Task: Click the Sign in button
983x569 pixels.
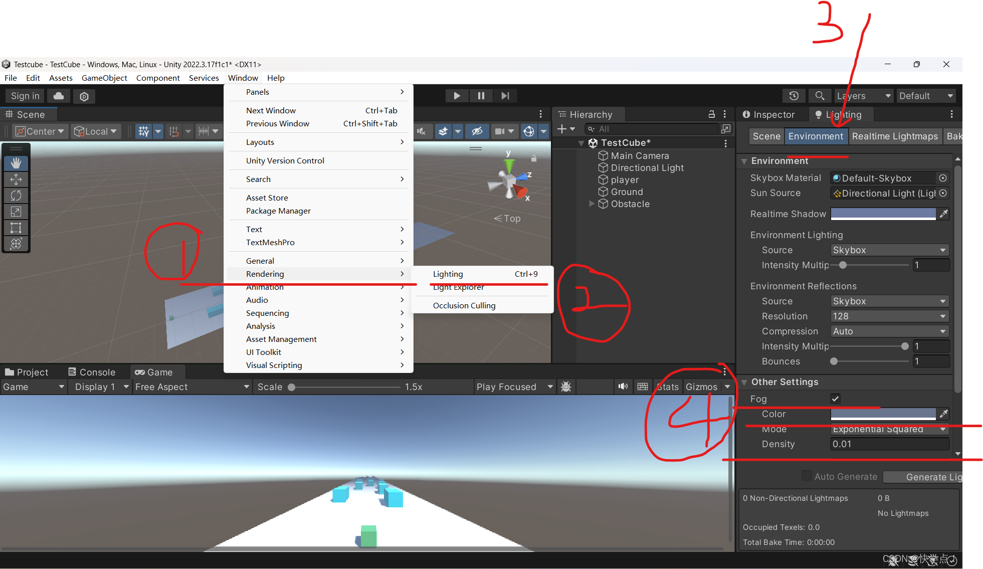Action: 25,96
